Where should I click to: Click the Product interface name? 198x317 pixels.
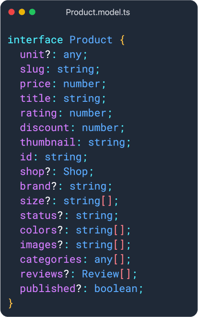(x=91, y=40)
